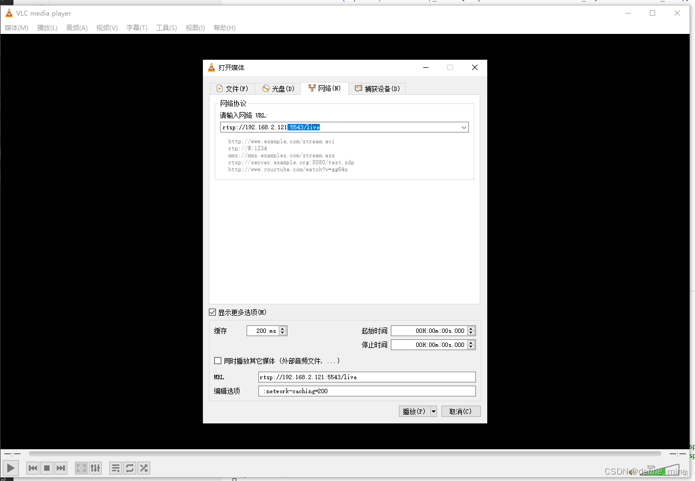Screen dimensions: 695x481
Task: Click the Previous media icon
Action: (32, 468)
